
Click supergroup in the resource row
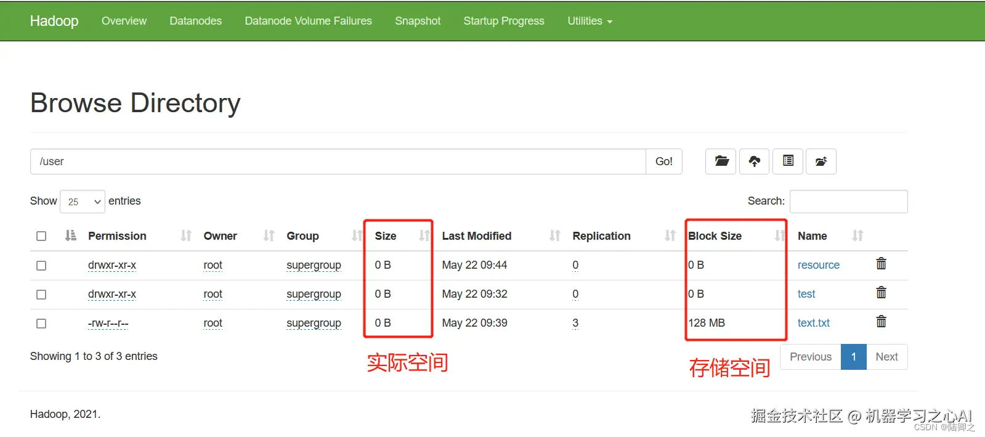[314, 265]
